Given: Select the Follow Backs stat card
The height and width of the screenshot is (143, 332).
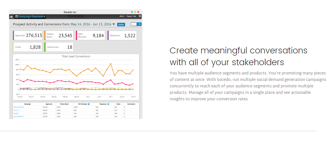Looking at the screenshot, I should coord(59,36).
